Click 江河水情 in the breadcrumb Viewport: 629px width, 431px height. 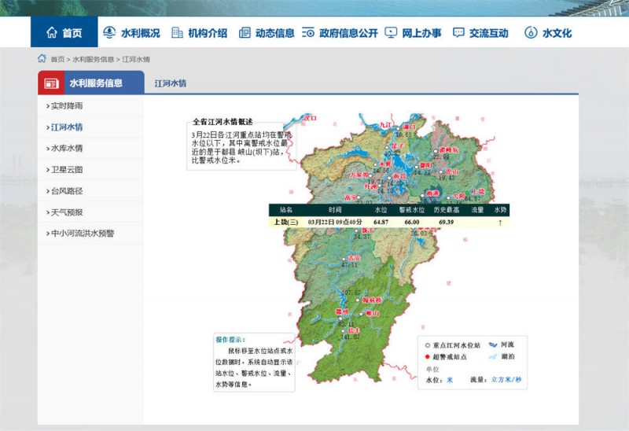pyautogui.click(x=136, y=60)
